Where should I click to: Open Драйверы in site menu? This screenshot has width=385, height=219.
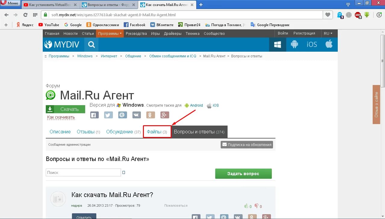click(x=173, y=33)
